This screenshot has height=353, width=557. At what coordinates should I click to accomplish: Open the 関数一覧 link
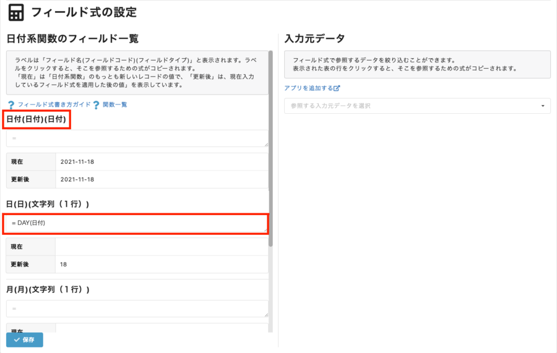114,104
